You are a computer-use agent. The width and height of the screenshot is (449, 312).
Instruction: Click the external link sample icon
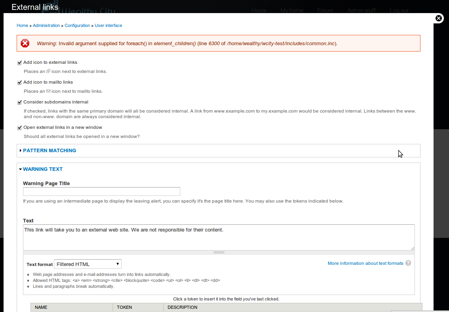[x=48, y=71]
